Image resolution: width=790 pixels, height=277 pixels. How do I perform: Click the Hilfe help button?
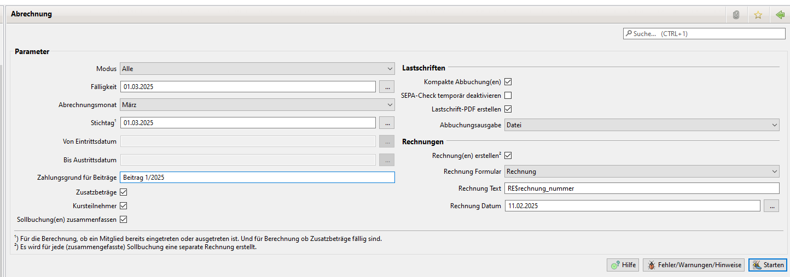click(623, 265)
